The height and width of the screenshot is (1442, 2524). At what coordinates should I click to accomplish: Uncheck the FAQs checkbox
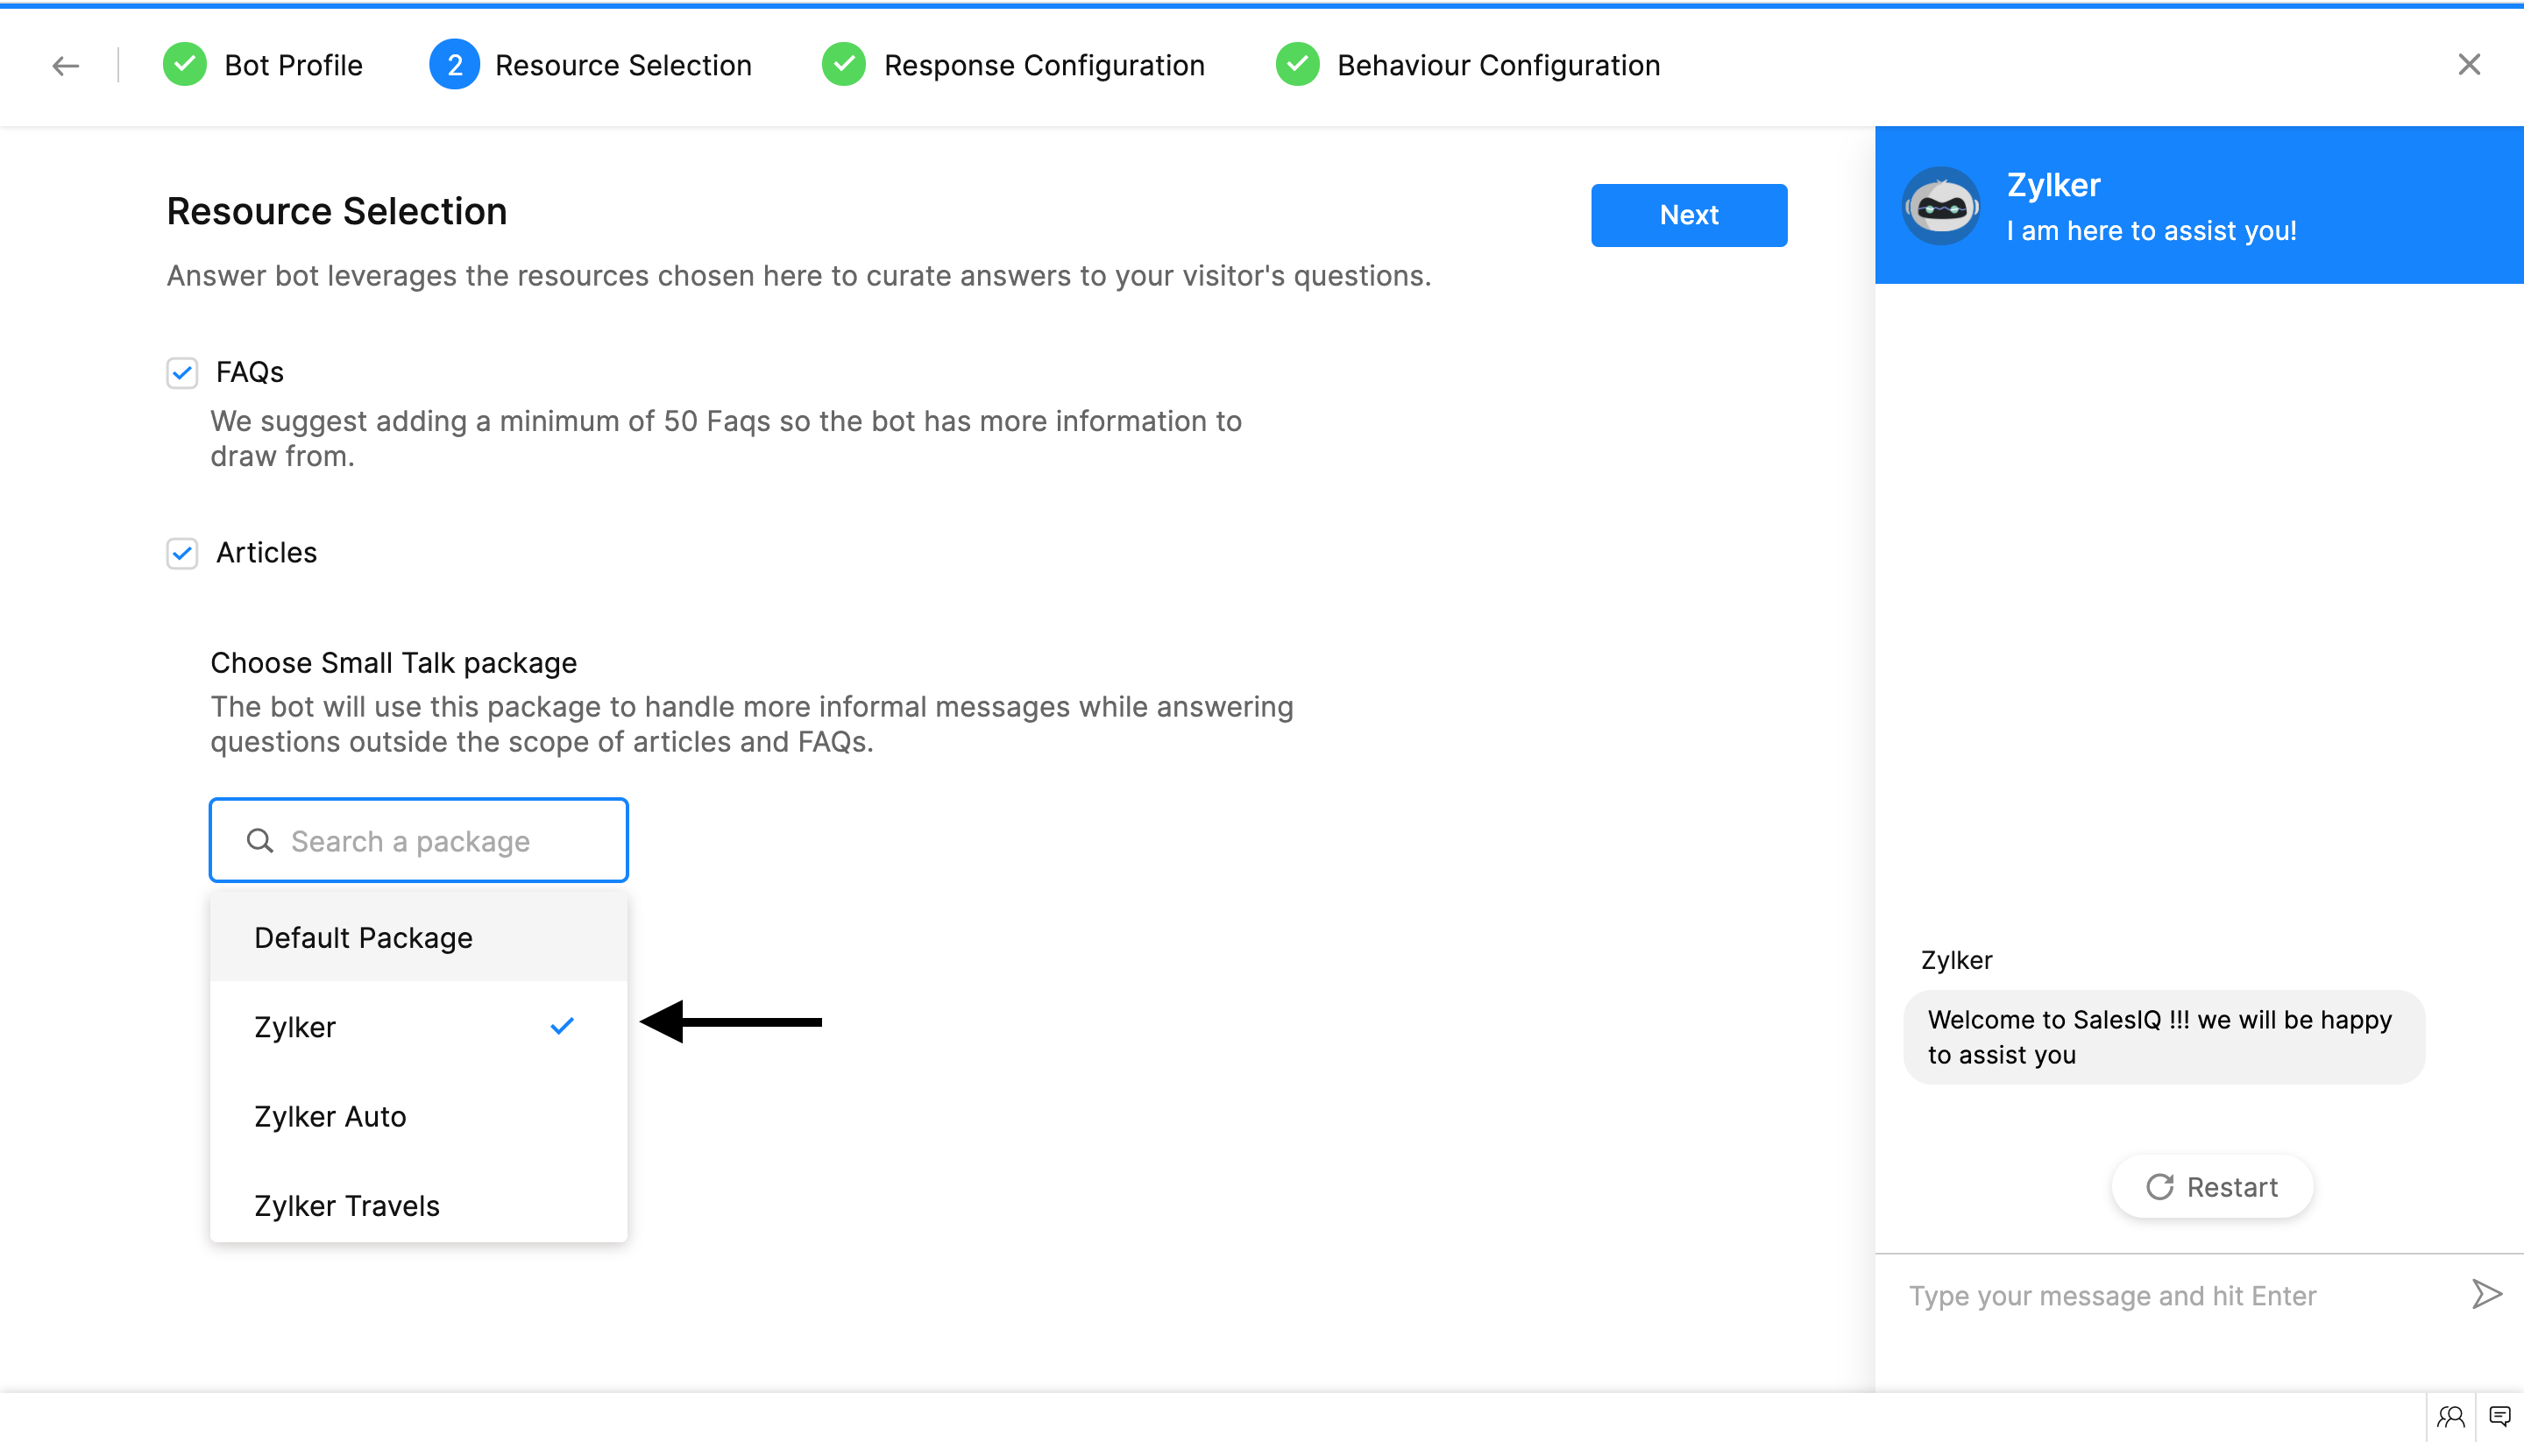(182, 373)
